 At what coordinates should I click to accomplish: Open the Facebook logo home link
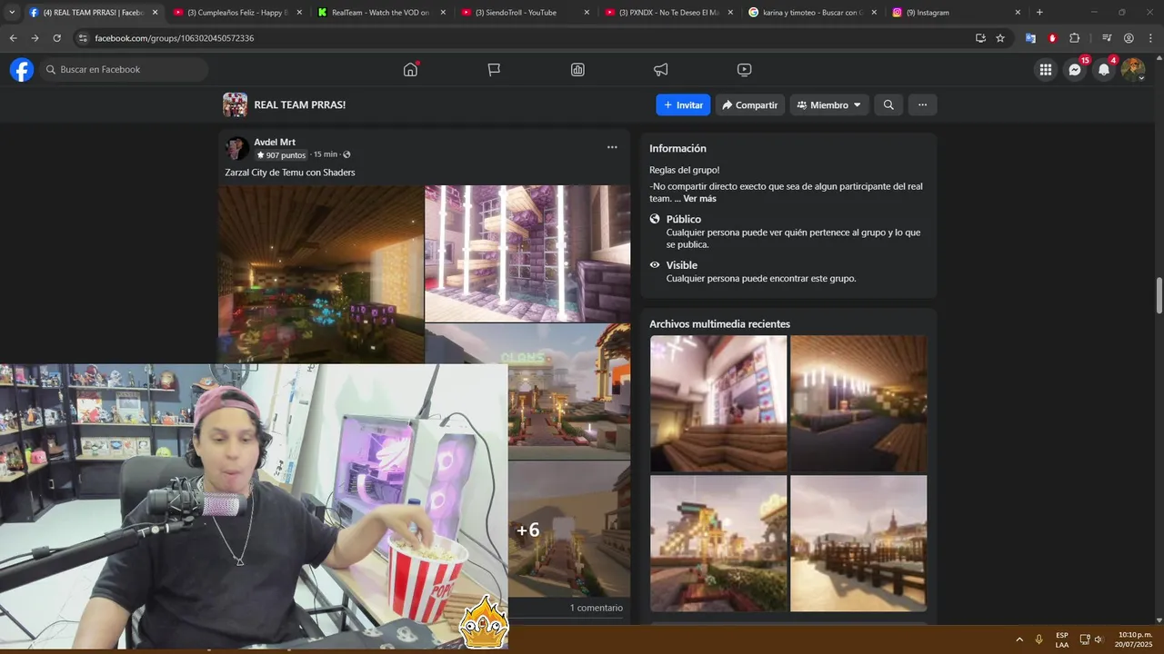pos(22,69)
